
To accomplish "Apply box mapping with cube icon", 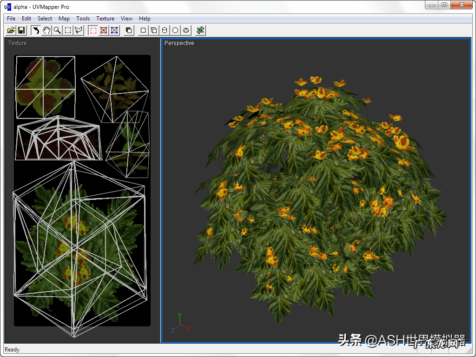I will pos(154,30).
